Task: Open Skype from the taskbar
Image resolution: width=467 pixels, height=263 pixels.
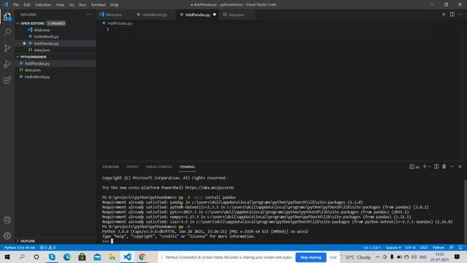Action: (52, 257)
